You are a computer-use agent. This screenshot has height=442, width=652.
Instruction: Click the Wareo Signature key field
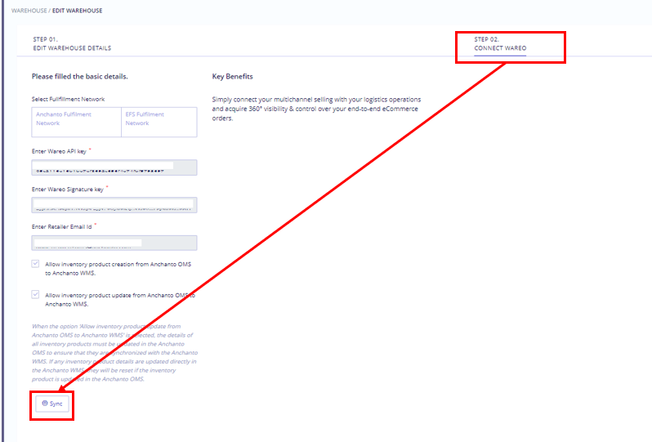(114, 205)
